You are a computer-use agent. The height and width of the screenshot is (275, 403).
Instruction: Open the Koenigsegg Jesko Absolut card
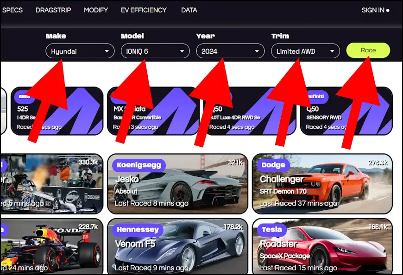(177, 184)
